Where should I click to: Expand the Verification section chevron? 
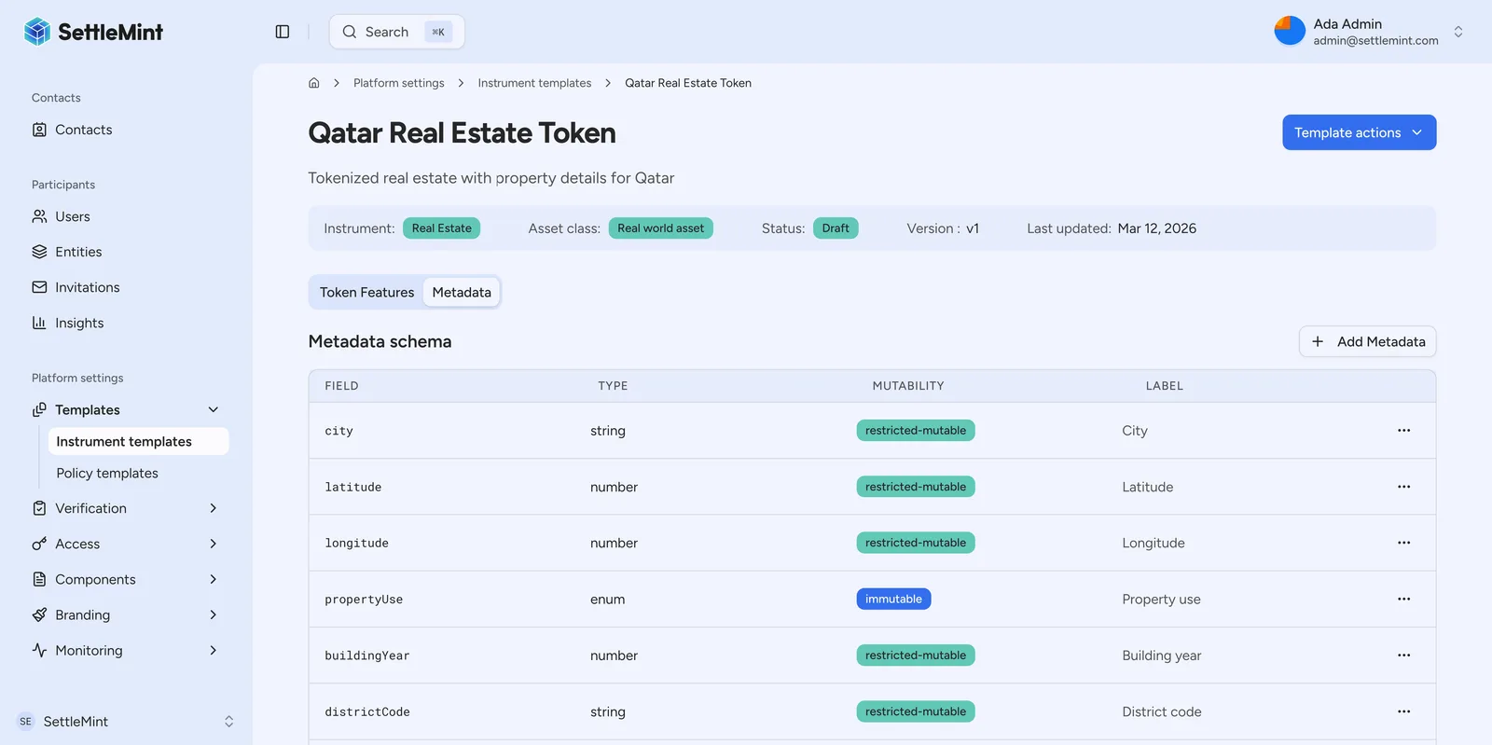tap(214, 508)
